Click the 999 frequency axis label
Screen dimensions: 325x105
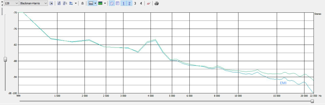coord(18,96)
